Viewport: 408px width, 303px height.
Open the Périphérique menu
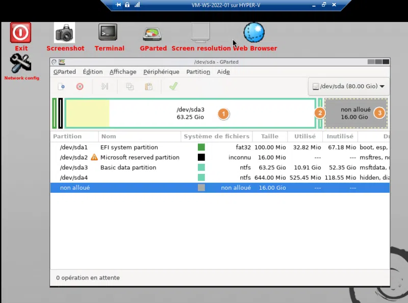[161, 72]
